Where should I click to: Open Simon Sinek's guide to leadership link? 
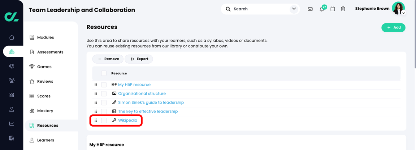[151, 103]
